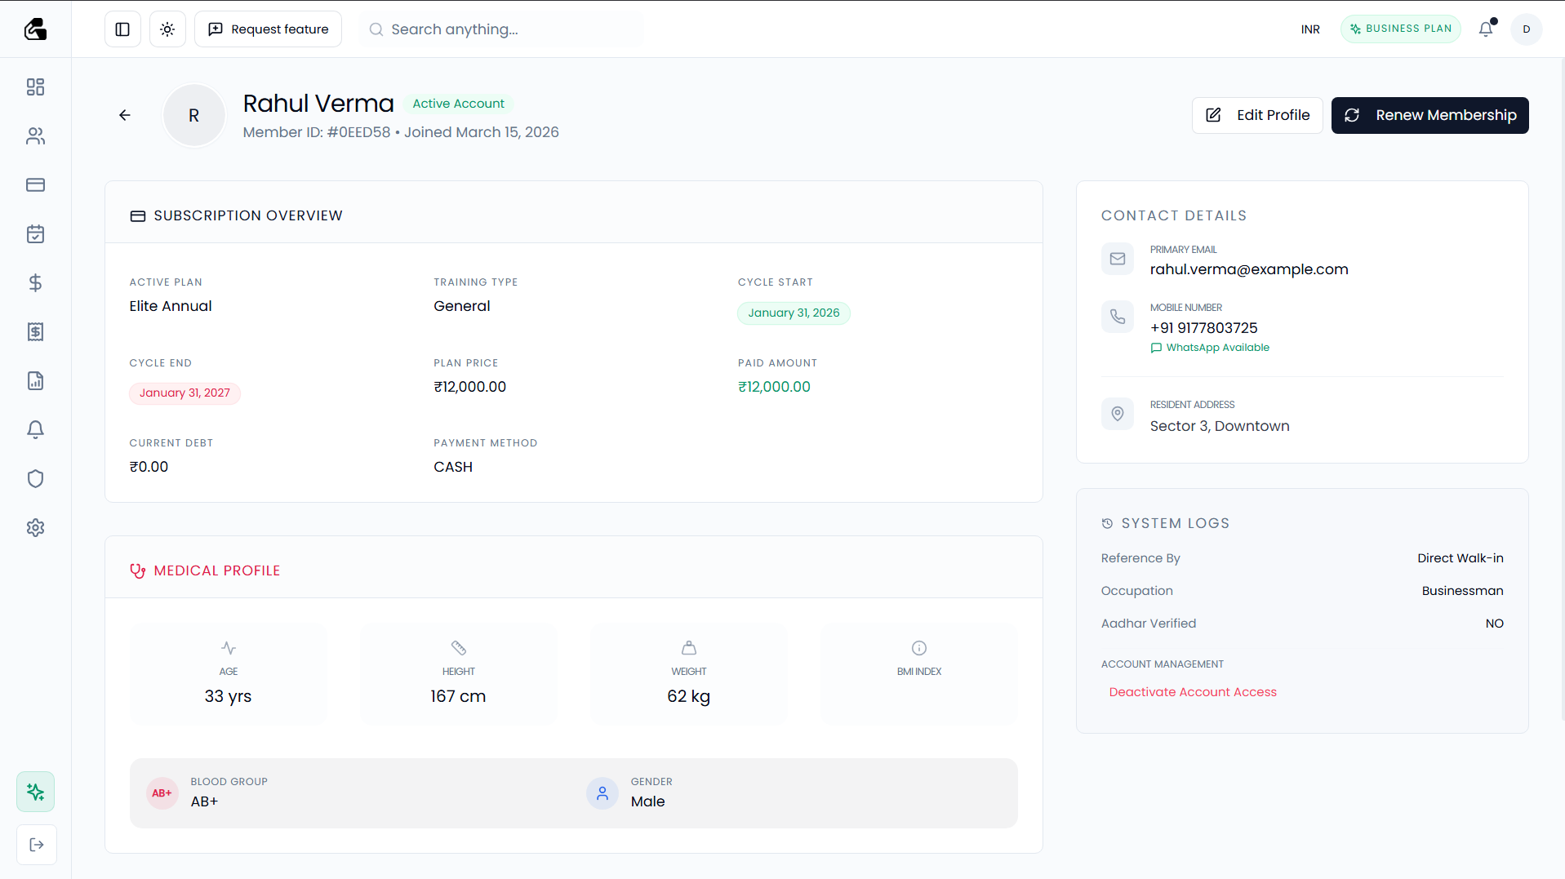Viewport: 1565px width, 879px height.
Task: Open the security shield icon in sidebar
Action: point(35,478)
